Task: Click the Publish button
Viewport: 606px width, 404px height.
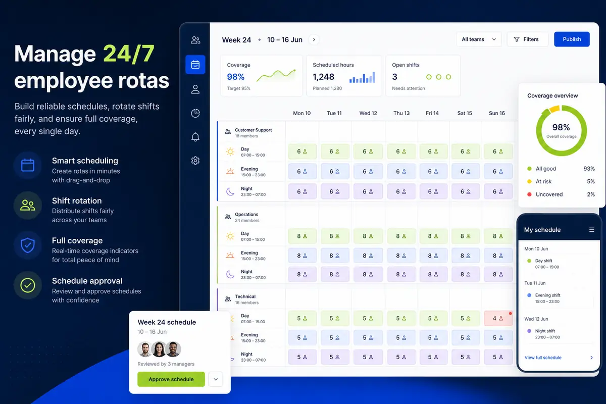Action: point(572,39)
